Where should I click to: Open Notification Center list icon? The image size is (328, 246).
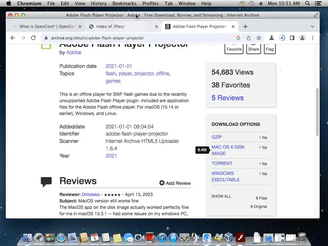[x=318, y=3]
